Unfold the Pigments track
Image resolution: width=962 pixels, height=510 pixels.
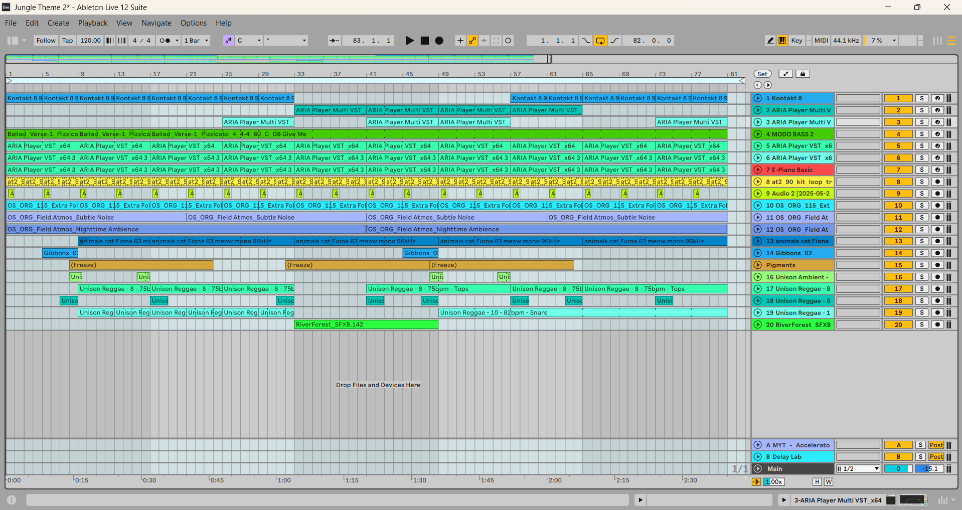758,265
